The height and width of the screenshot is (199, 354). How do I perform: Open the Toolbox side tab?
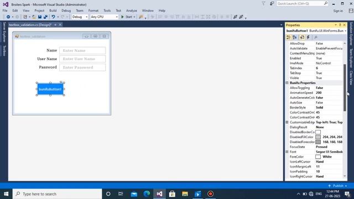point(4,50)
